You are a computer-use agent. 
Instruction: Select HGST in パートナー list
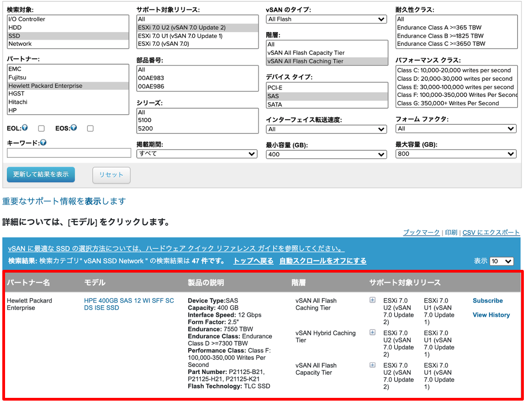click(67, 94)
